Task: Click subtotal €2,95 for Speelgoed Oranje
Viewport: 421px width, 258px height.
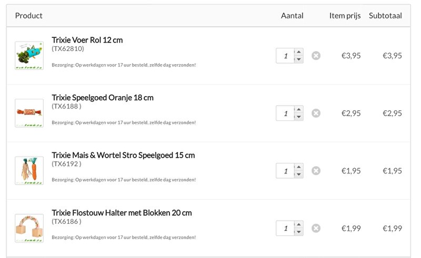Action: [x=392, y=113]
